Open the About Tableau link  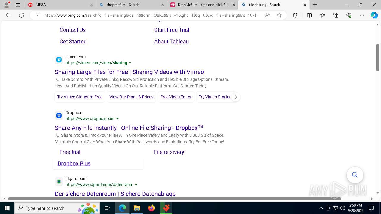tap(171, 42)
